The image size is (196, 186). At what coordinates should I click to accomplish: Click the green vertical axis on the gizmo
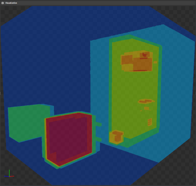(x=9, y=172)
